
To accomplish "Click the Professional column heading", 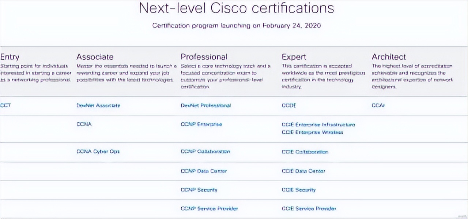I will 204,57.
